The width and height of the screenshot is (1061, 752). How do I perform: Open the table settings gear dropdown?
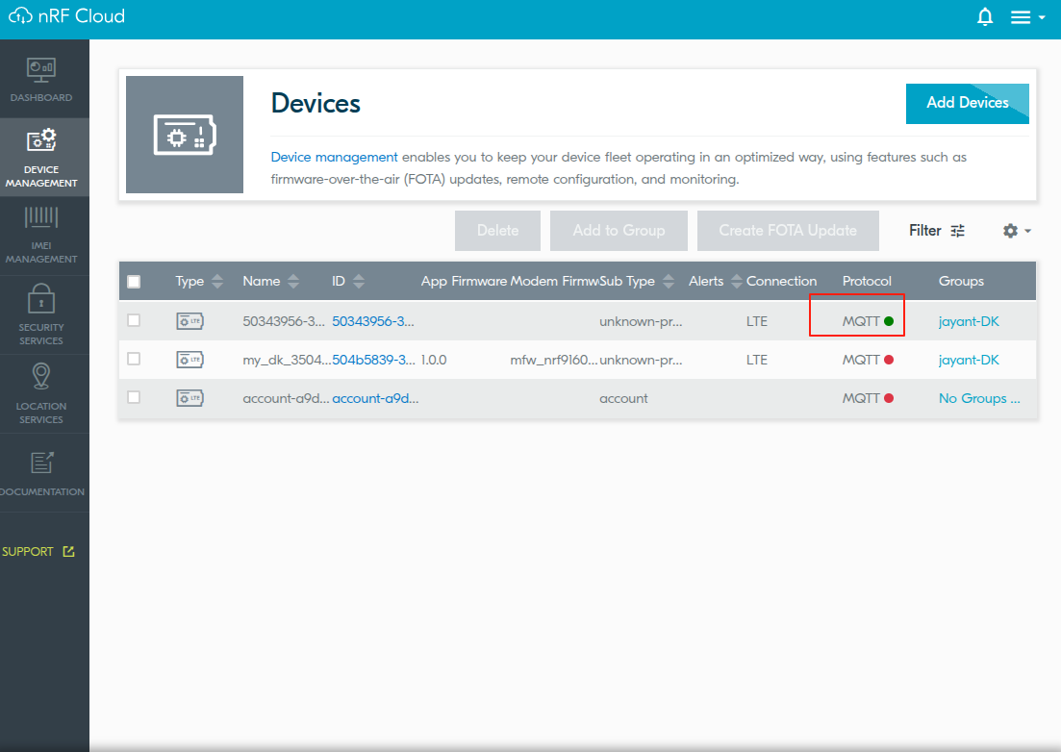pyautogui.click(x=1017, y=231)
